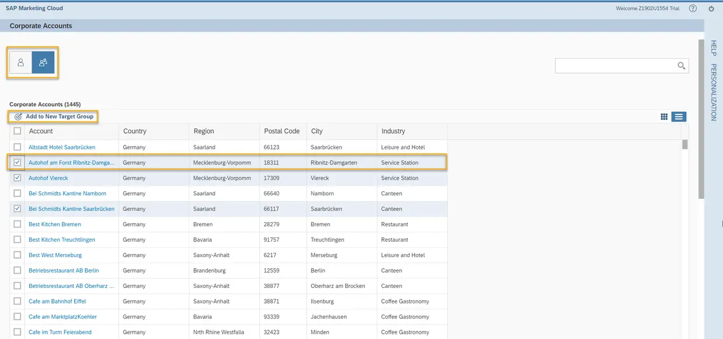Open the Betriebsrestaurant AB Berlin link
Screen dimensions: 723x339
[x=64, y=270]
